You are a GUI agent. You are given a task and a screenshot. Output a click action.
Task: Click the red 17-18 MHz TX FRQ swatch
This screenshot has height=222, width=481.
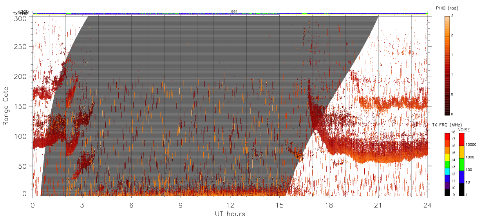[x=447, y=136]
